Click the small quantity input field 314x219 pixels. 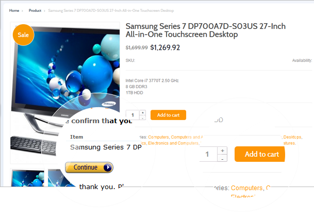tap(133, 115)
